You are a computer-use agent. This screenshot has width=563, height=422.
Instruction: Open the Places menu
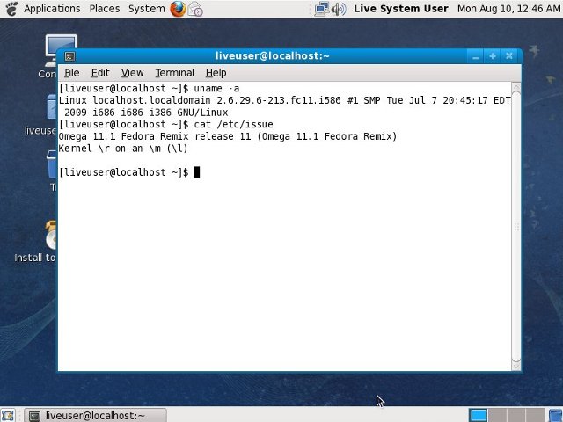(x=105, y=9)
